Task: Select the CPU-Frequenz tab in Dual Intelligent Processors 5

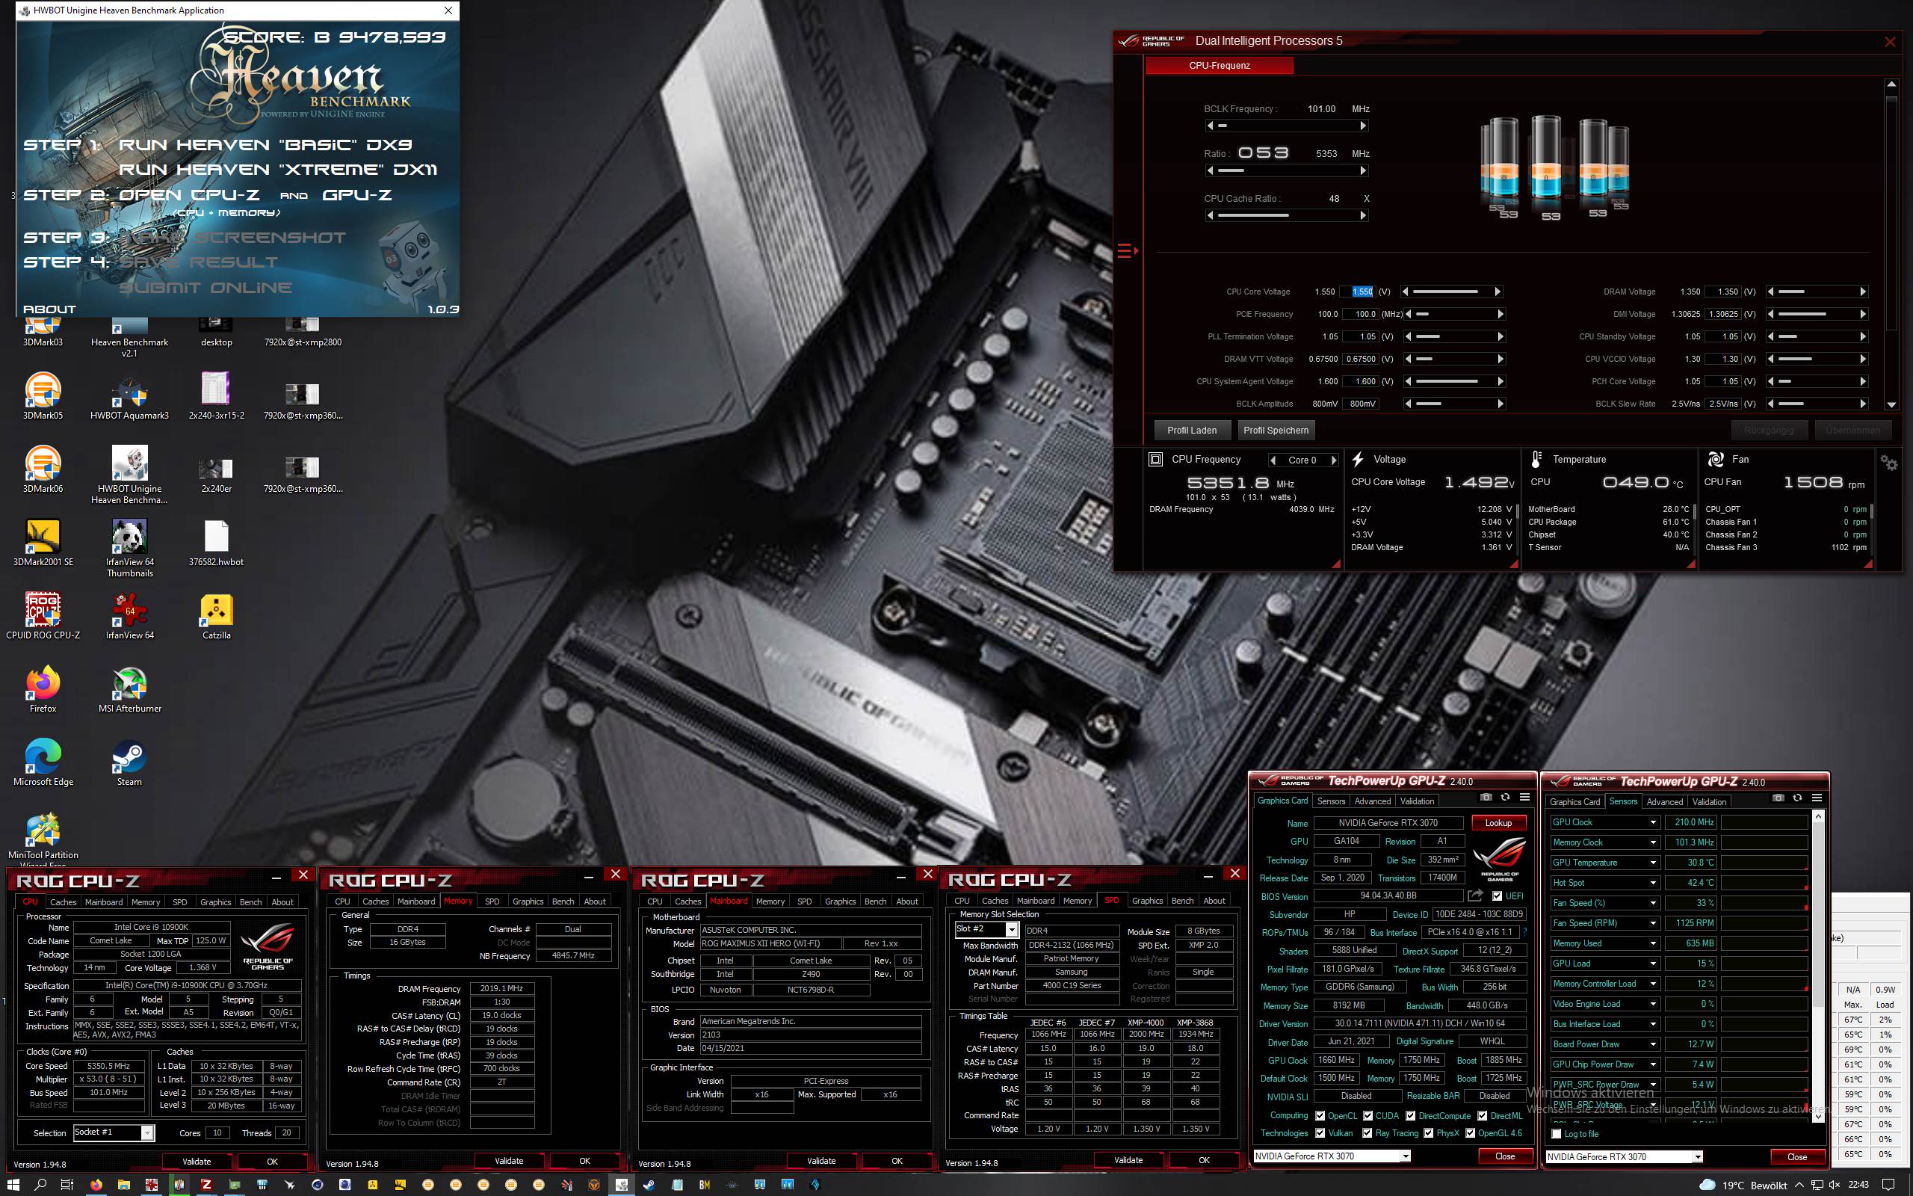Action: click(1220, 66)
